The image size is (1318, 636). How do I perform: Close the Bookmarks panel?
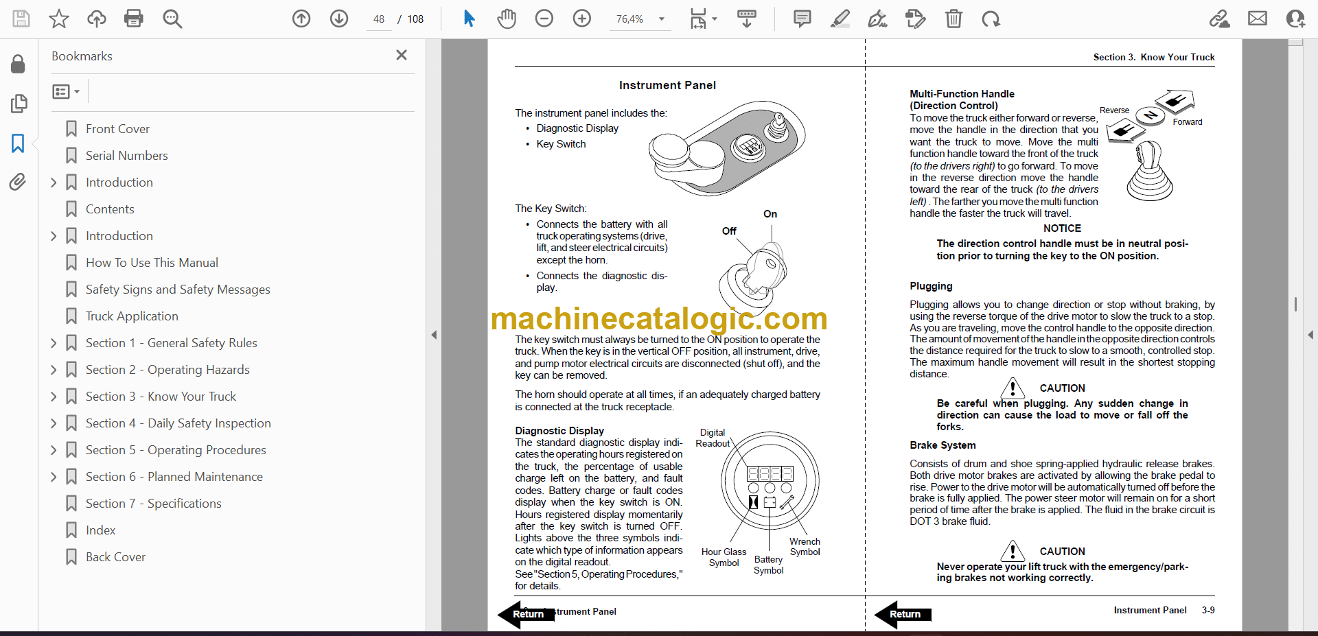402,55
